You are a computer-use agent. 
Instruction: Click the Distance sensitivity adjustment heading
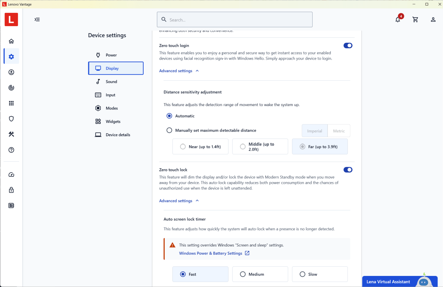pos(193,92)
